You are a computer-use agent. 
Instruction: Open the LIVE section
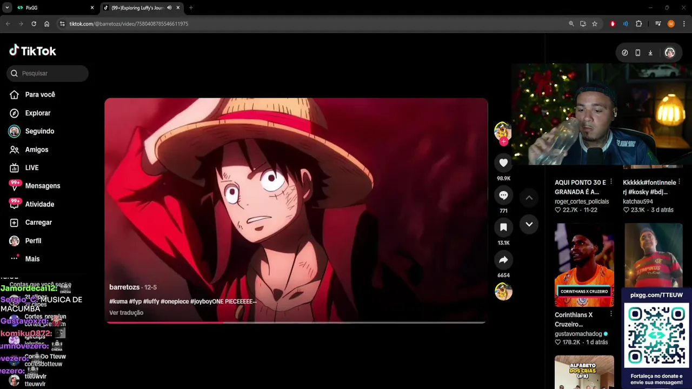(x=24, y=167)
